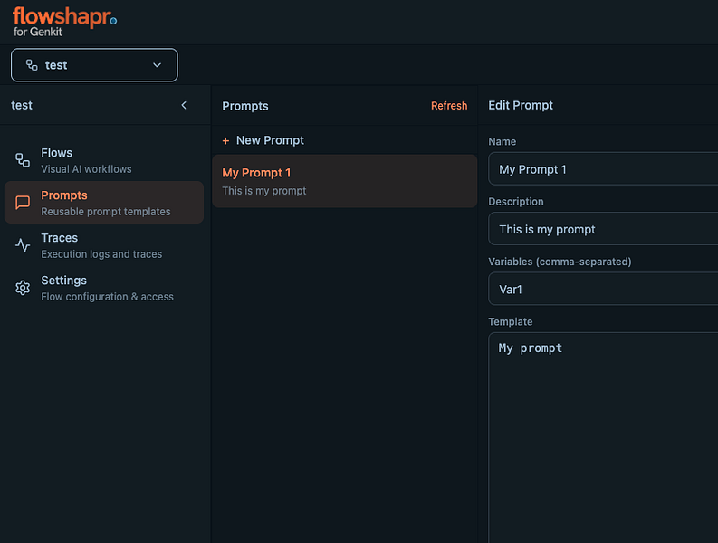Click the Edit Prompt heading
Viewport: 718px width, 543px height.
[x=521, y=105]
